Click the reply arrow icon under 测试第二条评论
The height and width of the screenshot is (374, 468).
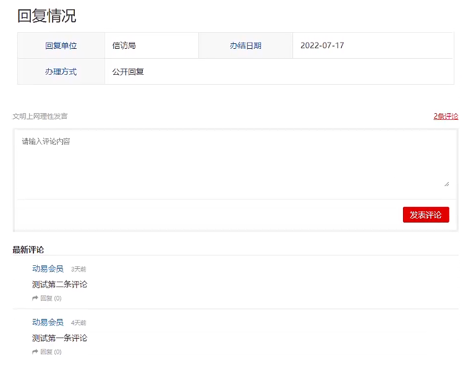click(35, 298)
